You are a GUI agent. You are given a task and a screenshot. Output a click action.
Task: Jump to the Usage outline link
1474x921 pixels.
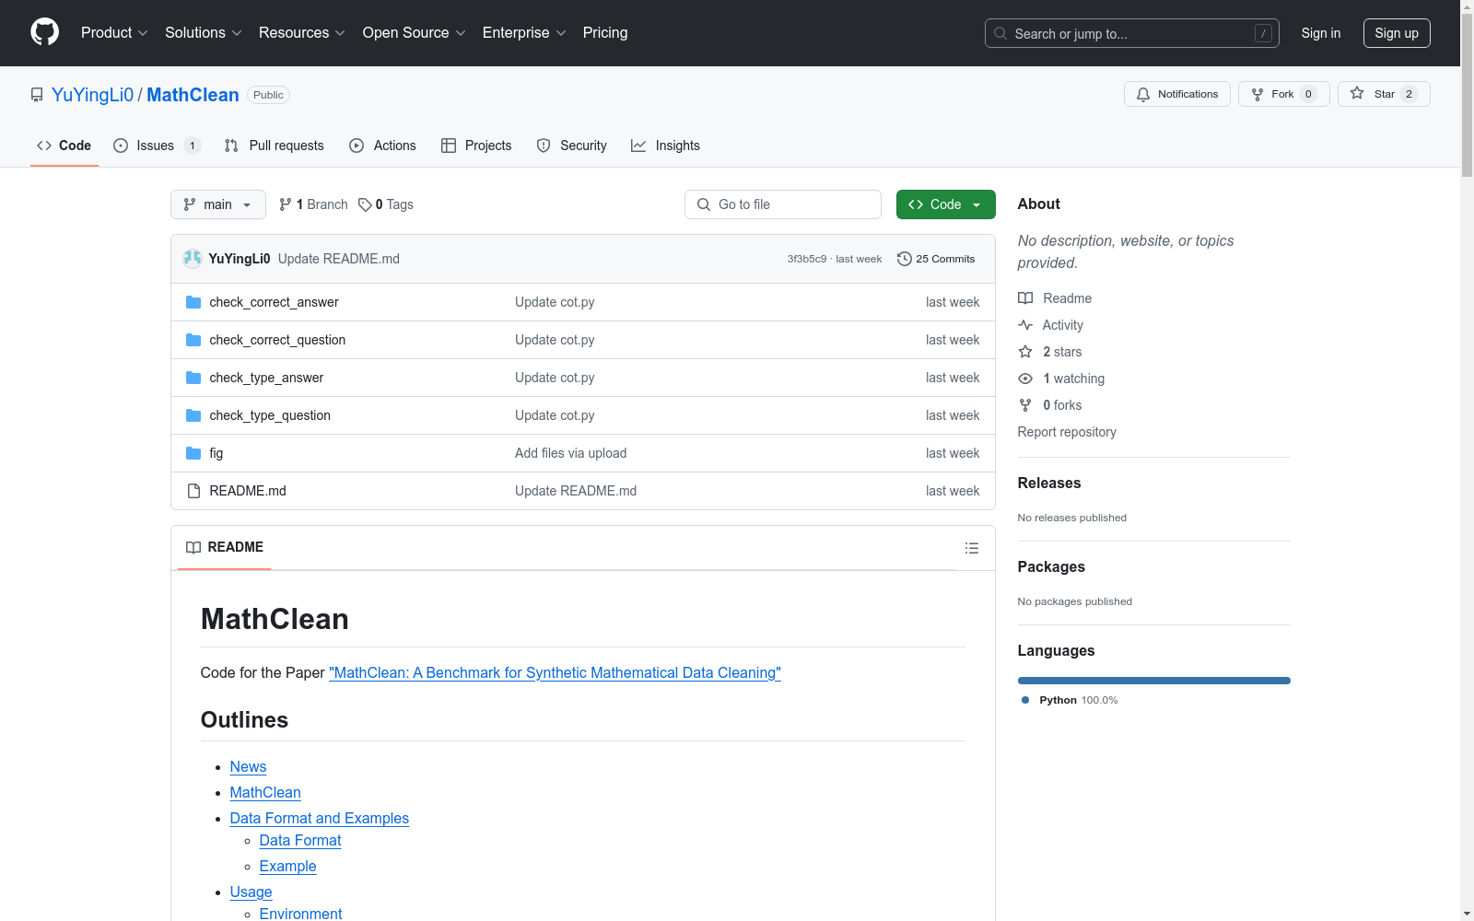pyautogui.click(x=251, y=892)
